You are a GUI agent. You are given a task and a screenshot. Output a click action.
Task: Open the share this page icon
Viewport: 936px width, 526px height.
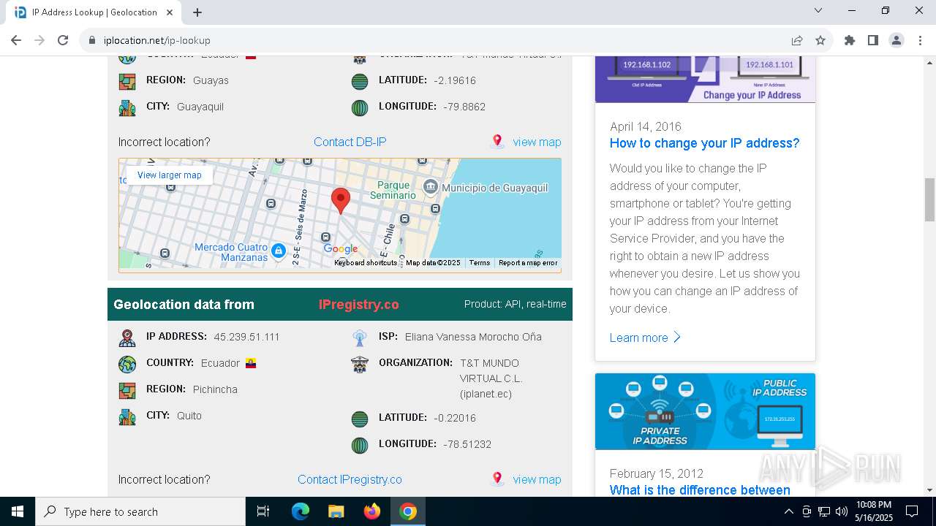click(x=797, y=40)
